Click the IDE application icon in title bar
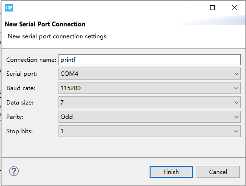This screenshot has height=186, width=246. click(x=9, y=8)
